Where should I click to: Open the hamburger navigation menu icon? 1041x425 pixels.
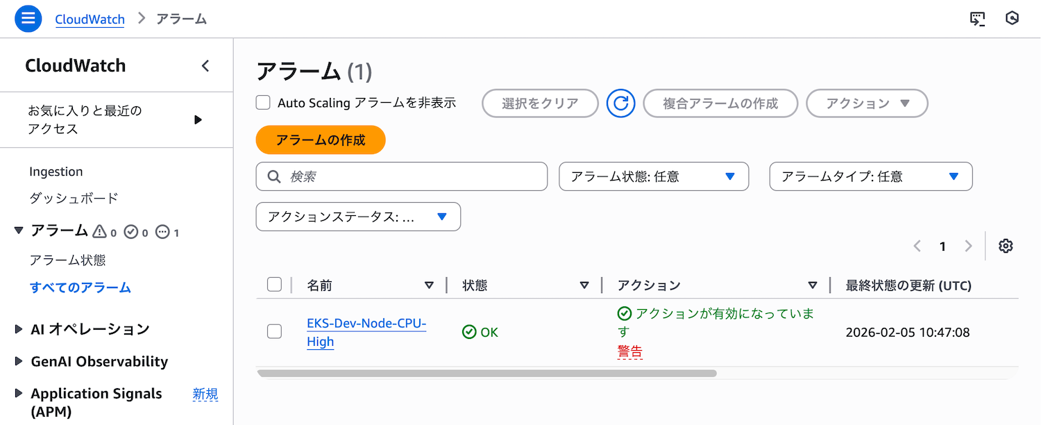(x=28, y=19)
